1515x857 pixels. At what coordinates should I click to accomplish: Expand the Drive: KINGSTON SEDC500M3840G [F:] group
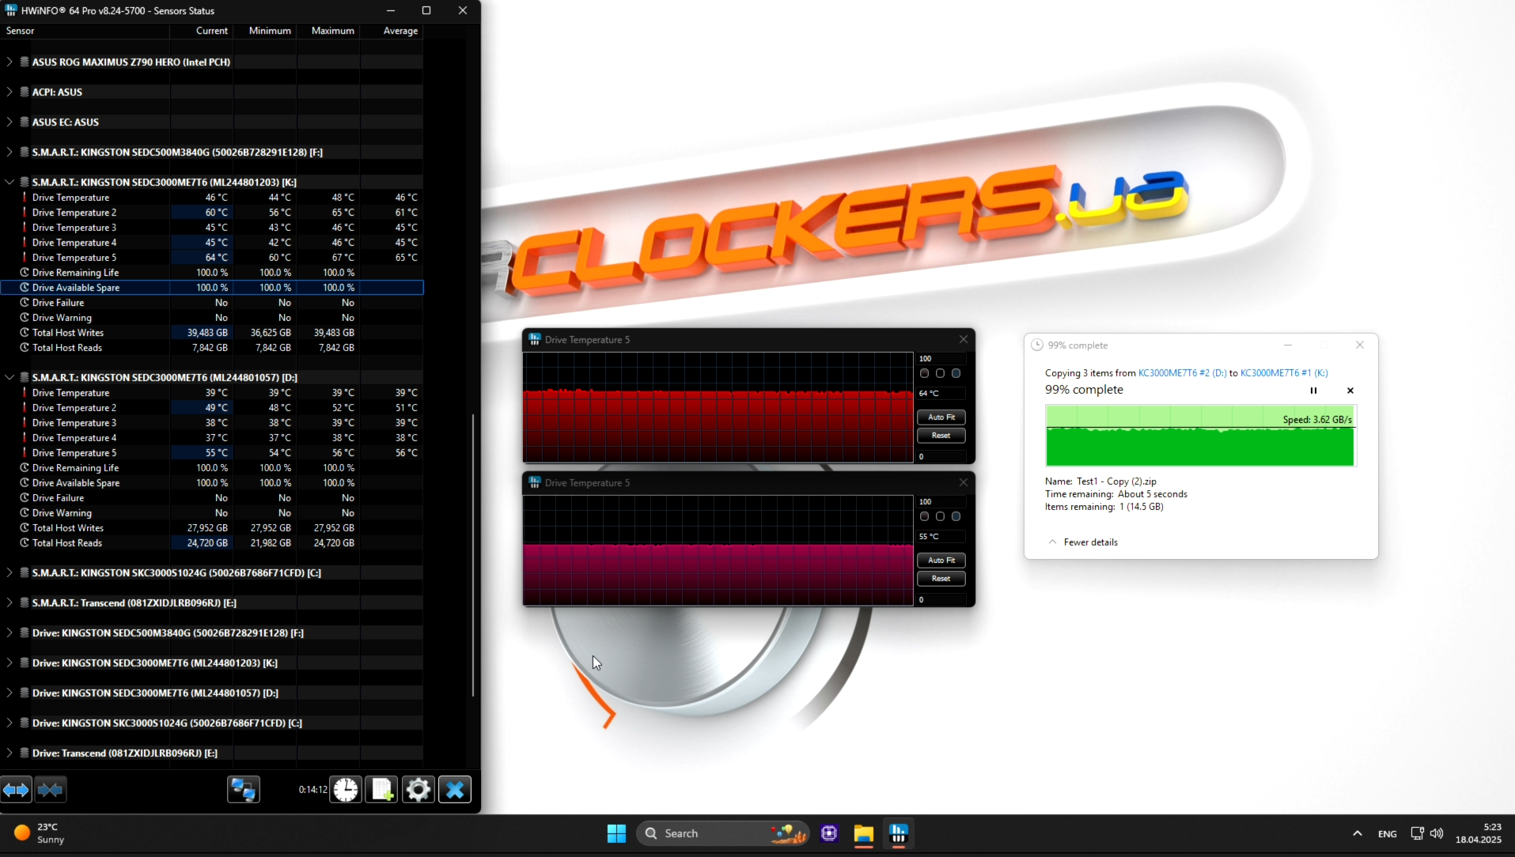coord(9,632)
